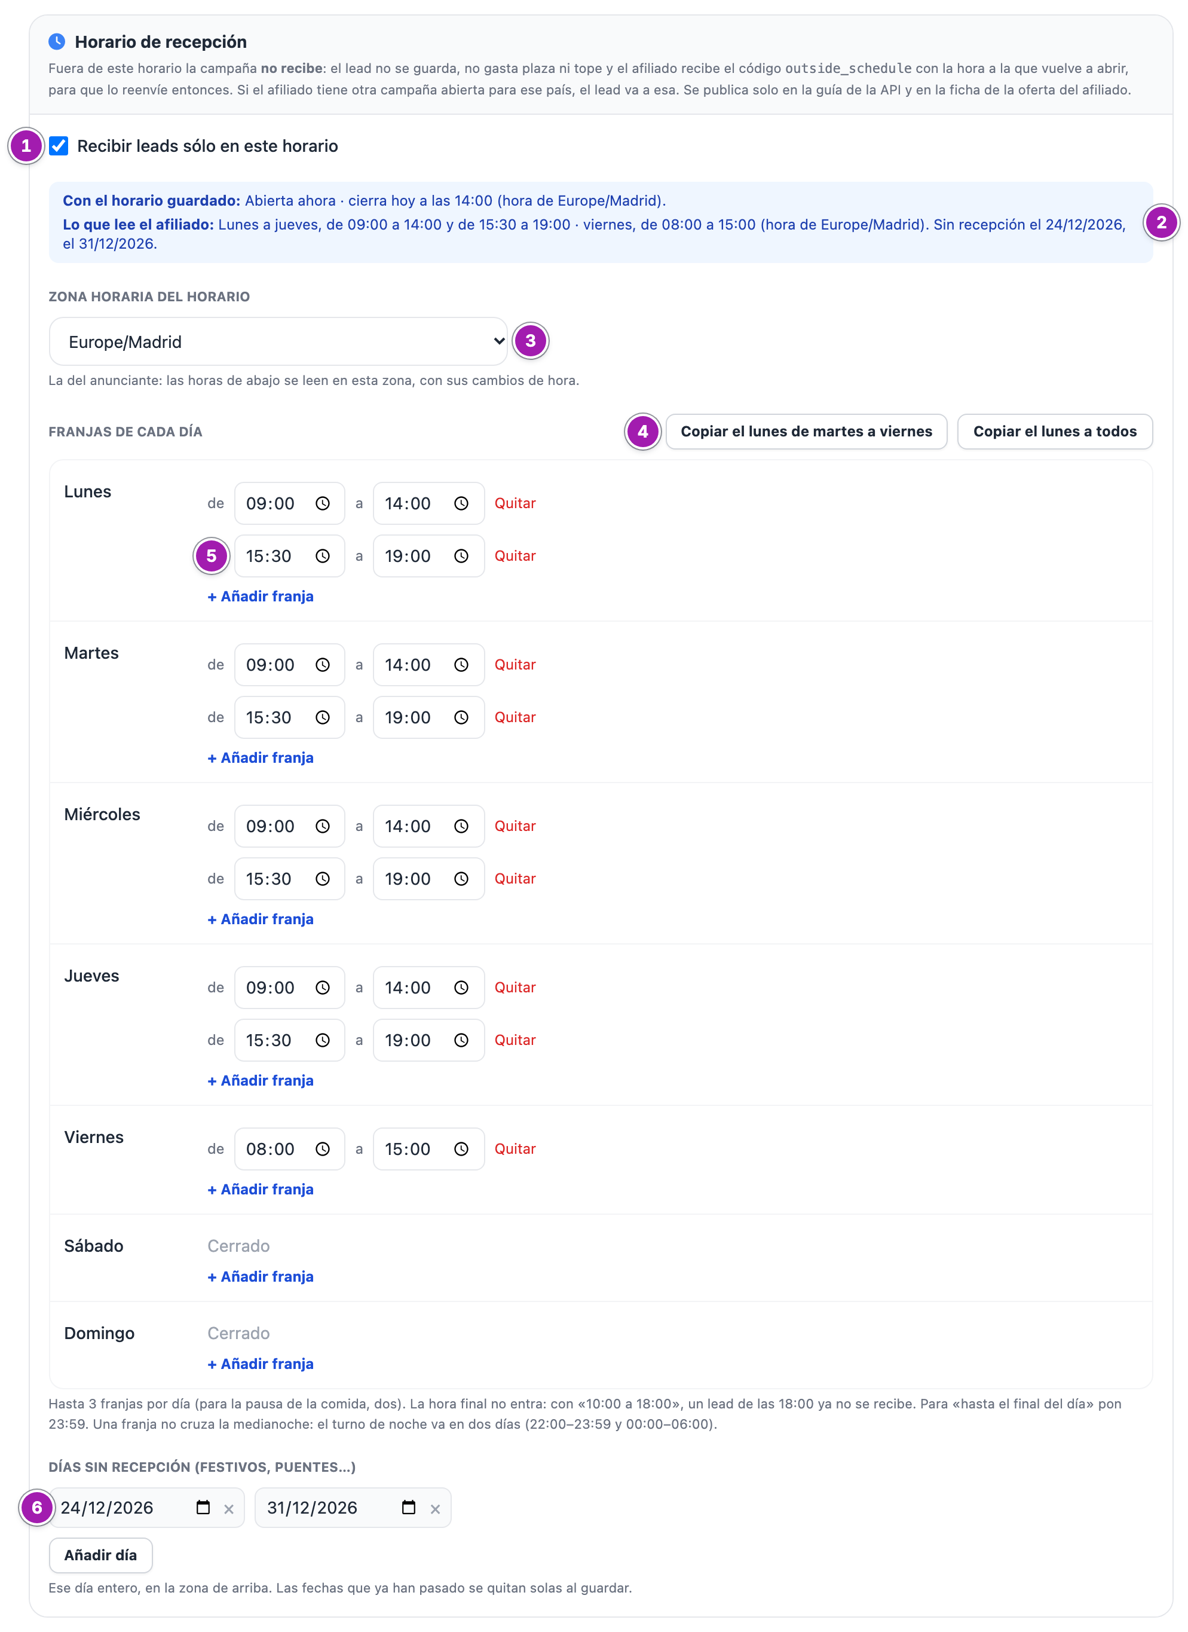The image size is (1188, 1632).
Task: Remove the 31/12/2026 no-reception day
Action: [435, 1509]
